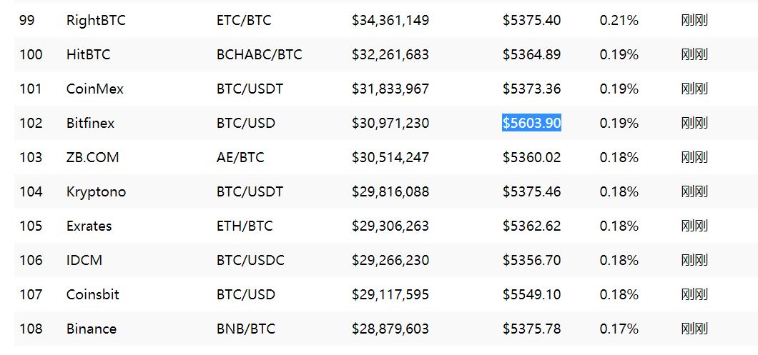Click the ETC/BTC trading pair
758x355 pixels.
[x=244, y=21]
